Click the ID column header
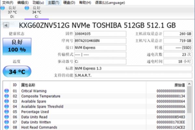The image size is (195, 130). point(15,85)
